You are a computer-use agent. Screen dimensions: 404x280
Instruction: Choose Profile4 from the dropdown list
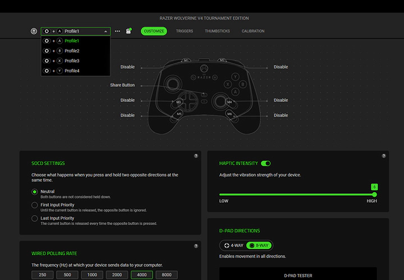(x=76, y=71)
